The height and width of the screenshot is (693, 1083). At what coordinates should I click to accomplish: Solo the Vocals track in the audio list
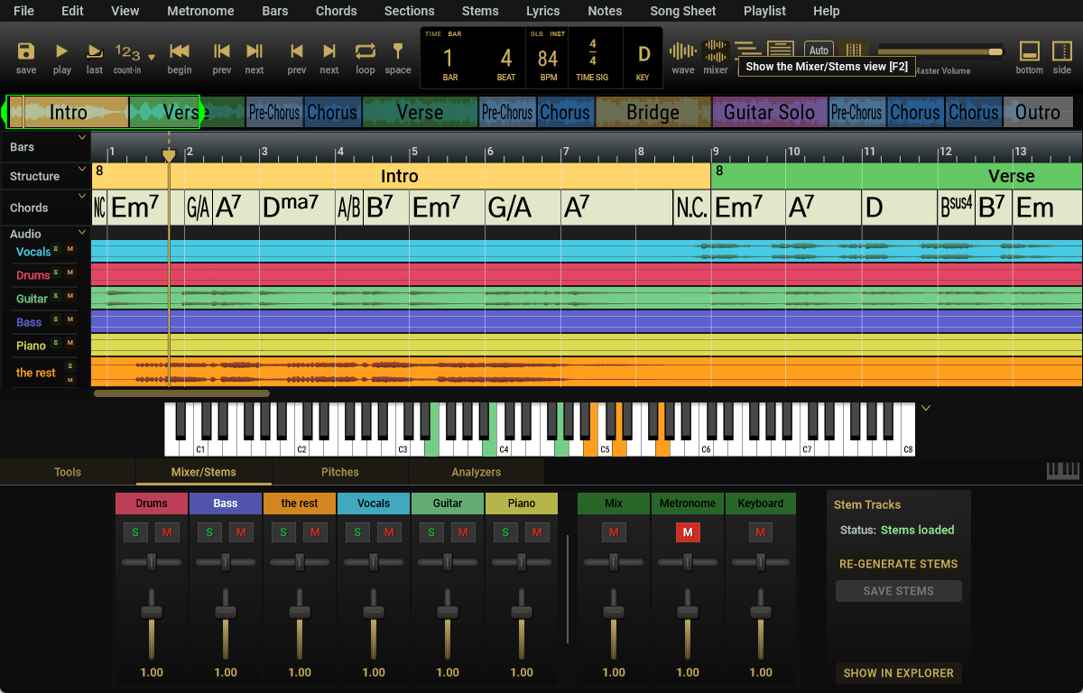tap(56, 249)
